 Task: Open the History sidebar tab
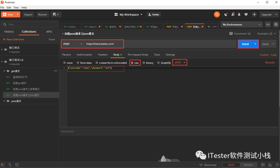(x=9, y=32)
